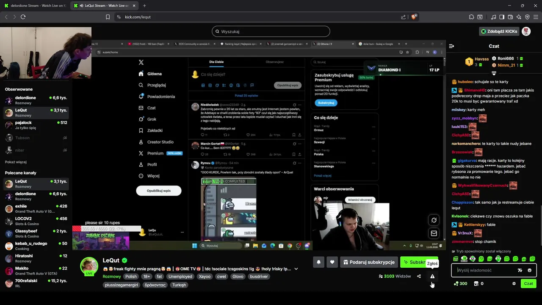
Task: Click gigakurva username in chat
Action: coord(467,161)
